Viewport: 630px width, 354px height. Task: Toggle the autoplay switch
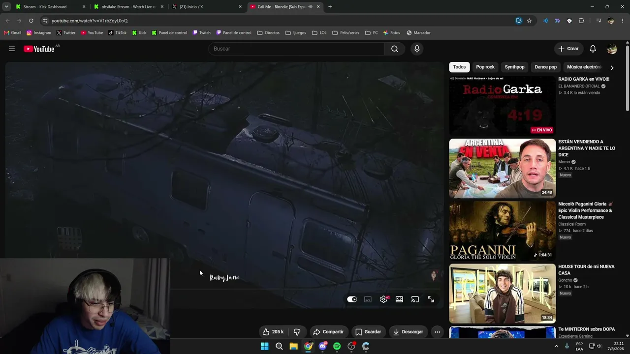tap(352, 299)
